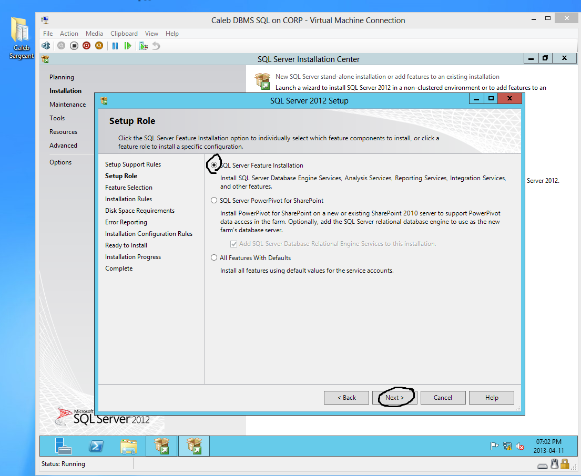Viewport: 581px width, 476px height.
Task: Open the View menu
Action: click(x=151, y=33)
